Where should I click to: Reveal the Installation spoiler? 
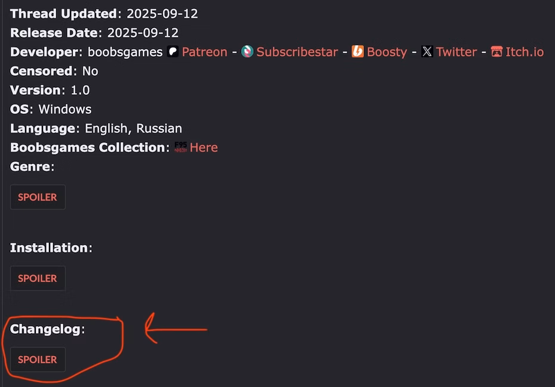[x=38, y=278]
